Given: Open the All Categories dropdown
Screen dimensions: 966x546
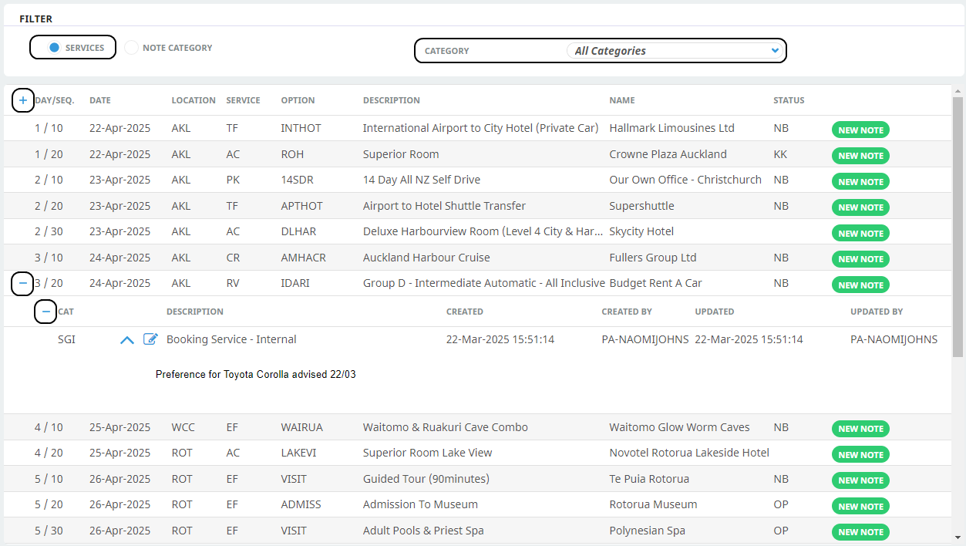Looking at the screenshot, I should click(x=675, y=51).
